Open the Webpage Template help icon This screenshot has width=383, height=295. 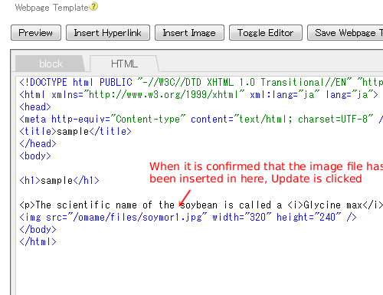point(93,6)
